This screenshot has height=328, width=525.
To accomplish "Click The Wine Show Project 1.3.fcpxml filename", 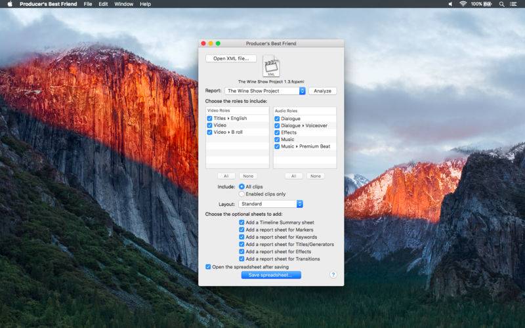I will (271, 81).
